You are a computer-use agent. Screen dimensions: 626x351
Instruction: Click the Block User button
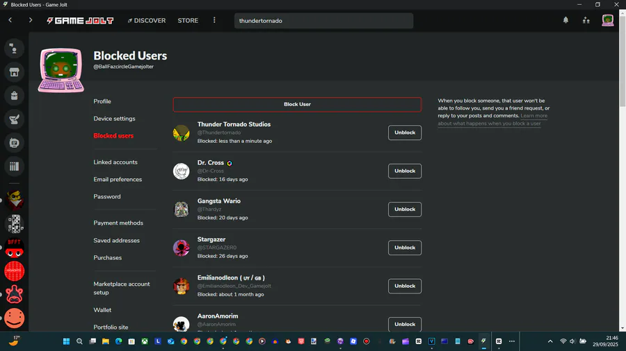pos(297,104)
